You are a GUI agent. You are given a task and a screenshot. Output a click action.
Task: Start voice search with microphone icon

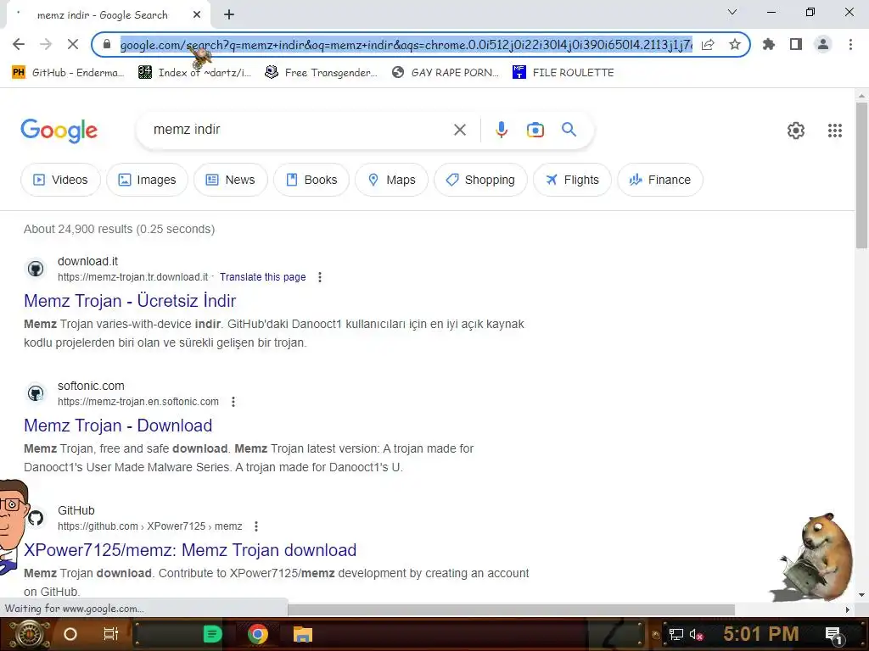[502, 130]
